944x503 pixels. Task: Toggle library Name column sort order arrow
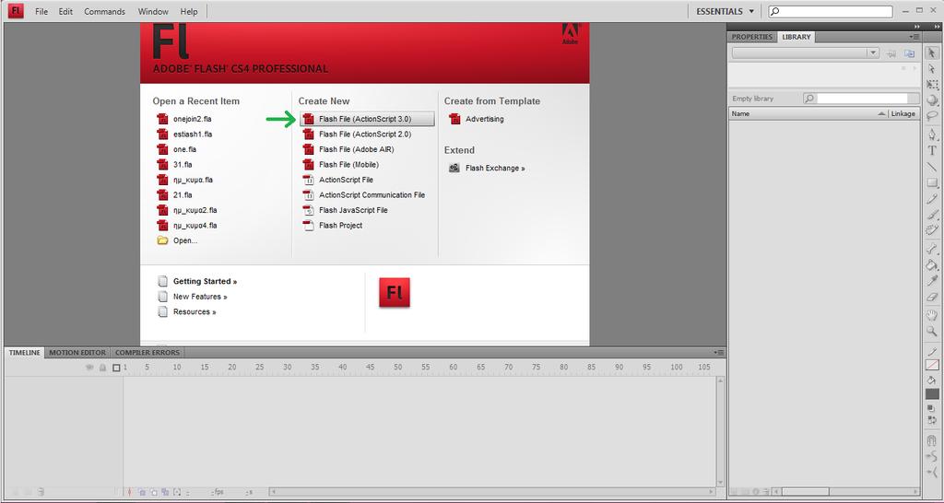point(881,113)
